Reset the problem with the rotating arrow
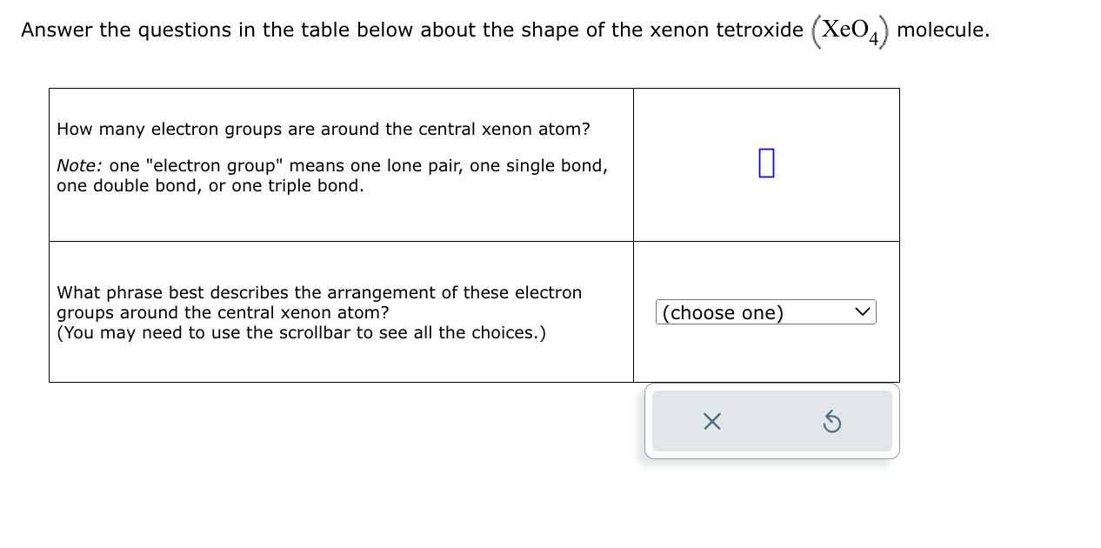 [x=833, y=421]
